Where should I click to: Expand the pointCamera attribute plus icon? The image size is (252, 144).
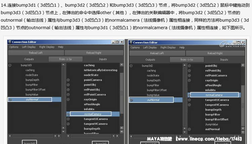[68, 80]
